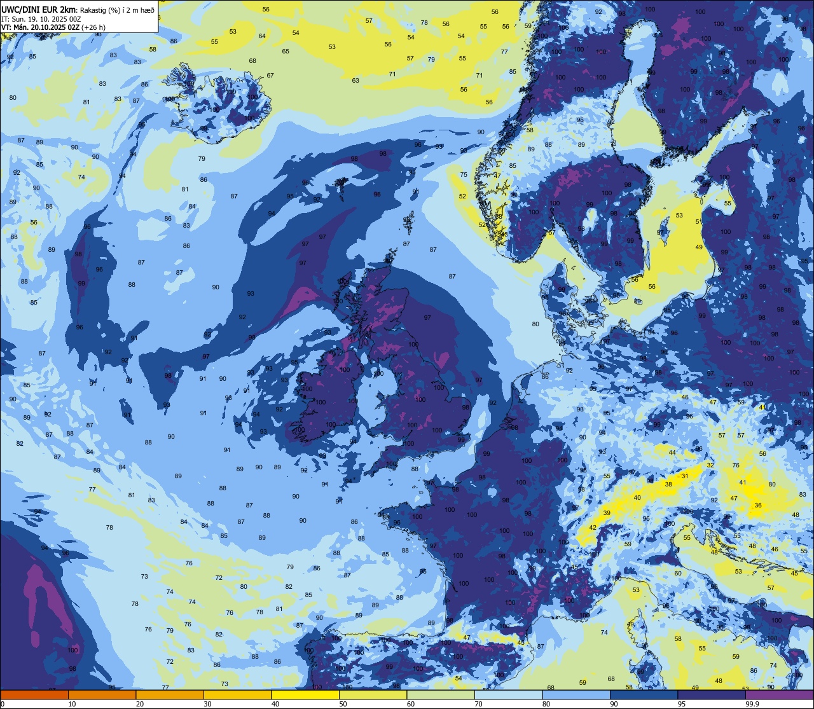The image size is (814, 709).
Task: Click the '10' legend scale label
Action: click(72, 704)
